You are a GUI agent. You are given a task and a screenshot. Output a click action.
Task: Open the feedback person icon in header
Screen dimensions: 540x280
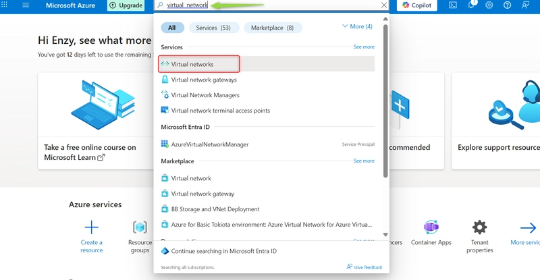click(525, 5)
